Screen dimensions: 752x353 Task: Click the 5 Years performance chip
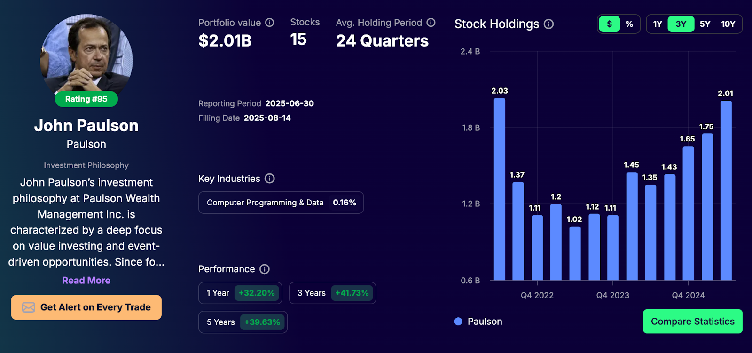243,322
